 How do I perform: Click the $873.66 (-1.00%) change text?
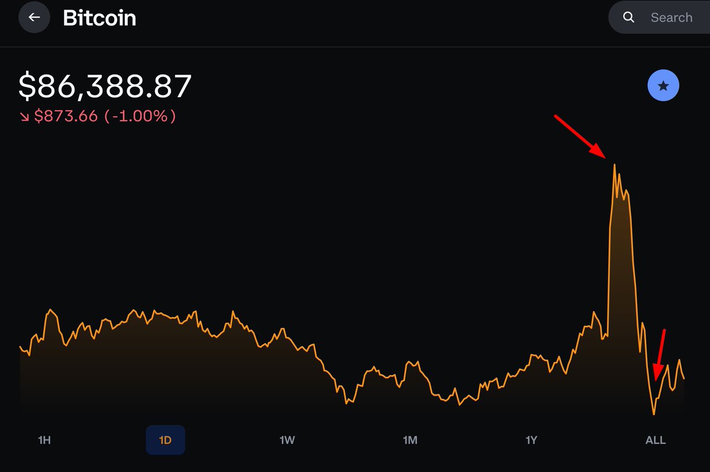coord(98,116)
